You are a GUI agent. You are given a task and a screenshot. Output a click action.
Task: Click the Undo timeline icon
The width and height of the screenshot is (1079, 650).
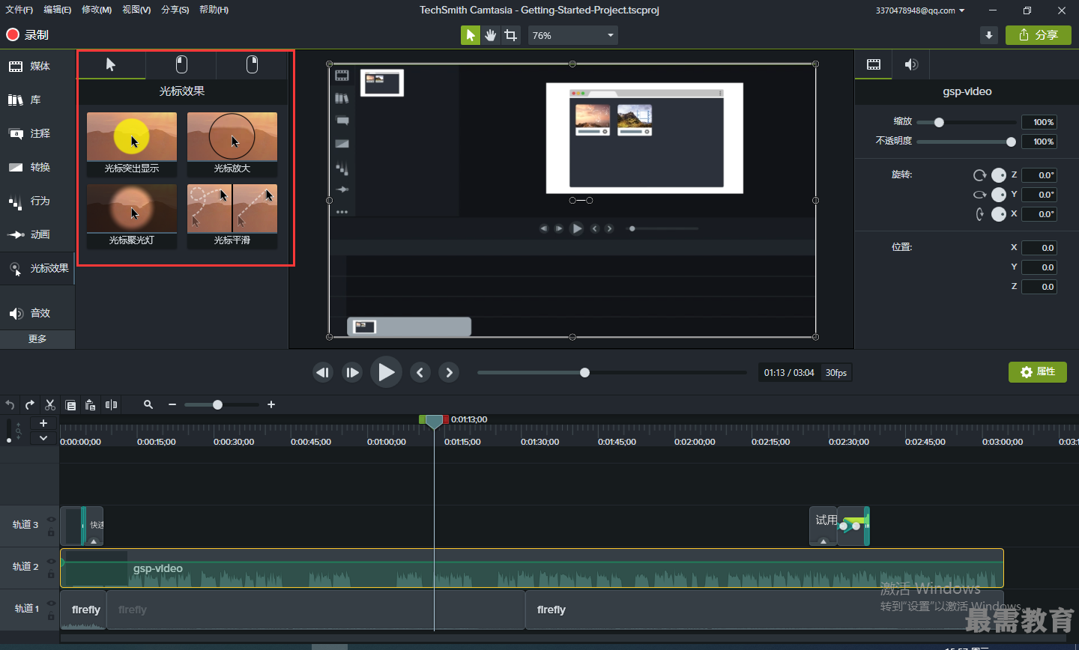point(10,405)
